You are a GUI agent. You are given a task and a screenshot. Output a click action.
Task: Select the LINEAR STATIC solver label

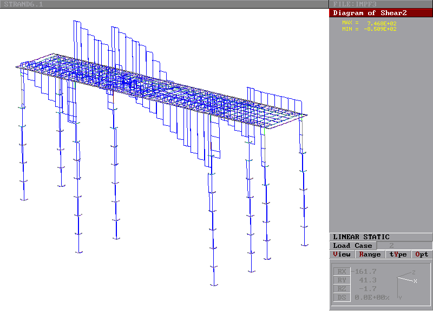361,237
